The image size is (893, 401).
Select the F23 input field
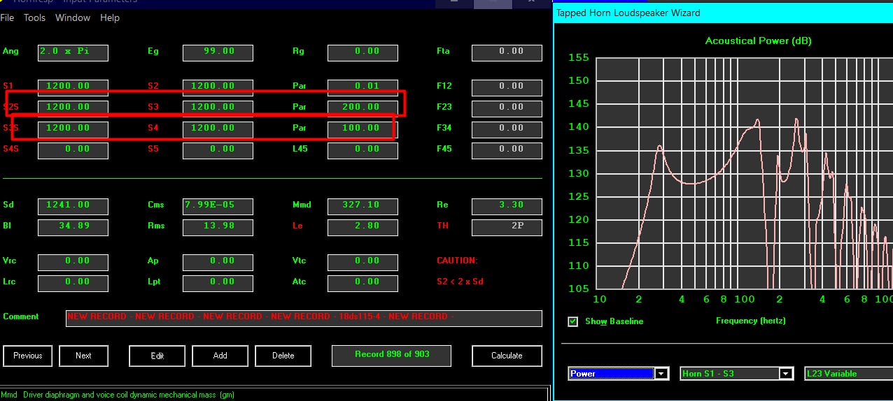[507, 108]
